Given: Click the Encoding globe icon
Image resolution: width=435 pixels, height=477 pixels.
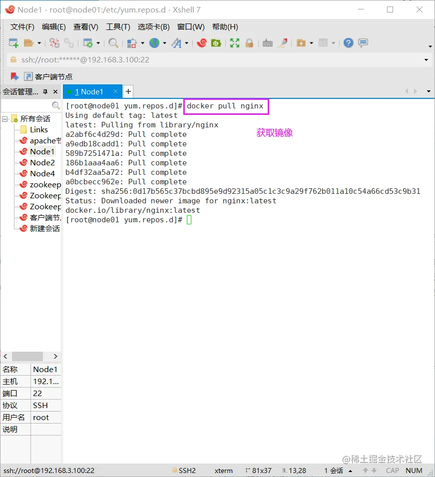Looking at the screenshot, I should [x=154, y=43].
